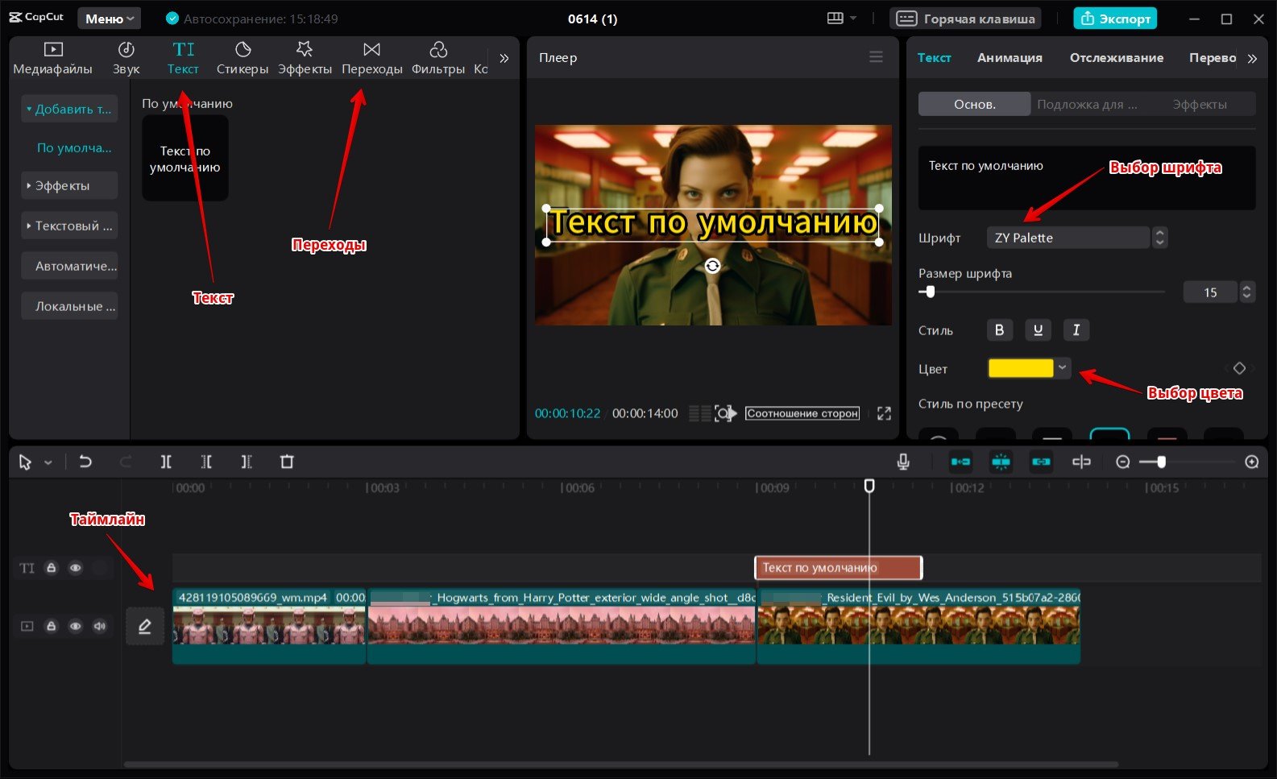1277x779 pixels.
Task: Show more tool categories with double chevron
Action: pos(504,58)
